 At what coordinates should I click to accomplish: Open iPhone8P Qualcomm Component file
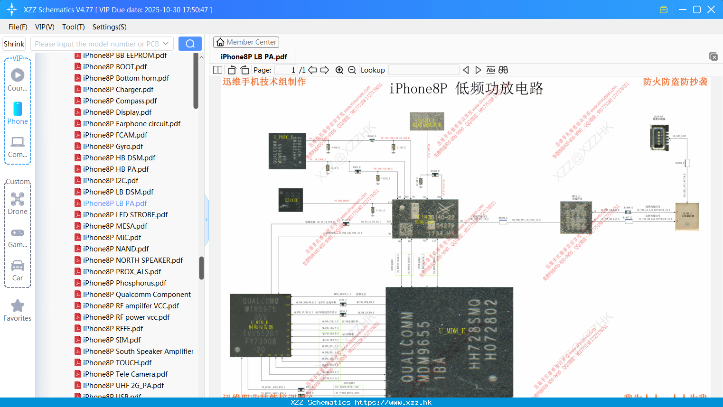(x=137, y=294)
